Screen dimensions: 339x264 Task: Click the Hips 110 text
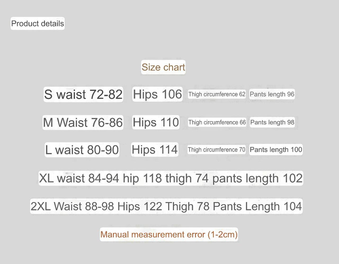156,122
